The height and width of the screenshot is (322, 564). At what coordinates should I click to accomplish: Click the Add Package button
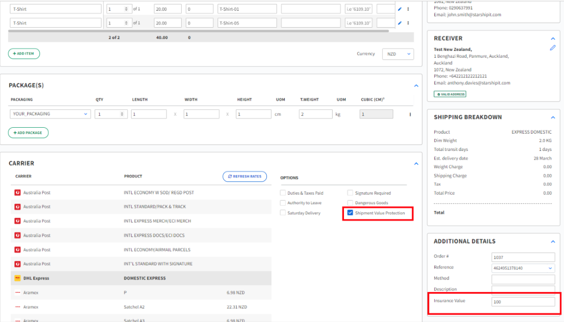coord(28,133)
